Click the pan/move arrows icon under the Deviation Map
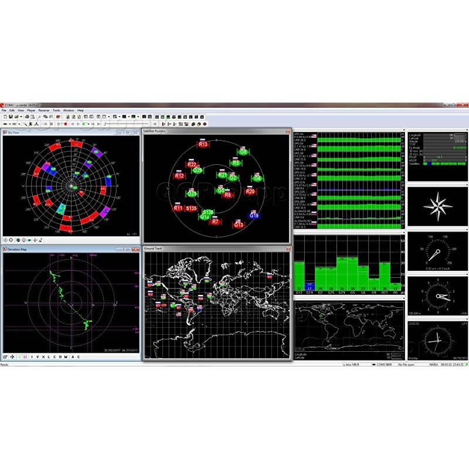Image resolution: width=469 pixels, height=469 pixels. point(12,357)
